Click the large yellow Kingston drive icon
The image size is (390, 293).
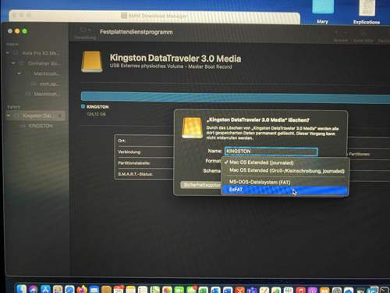92,62
